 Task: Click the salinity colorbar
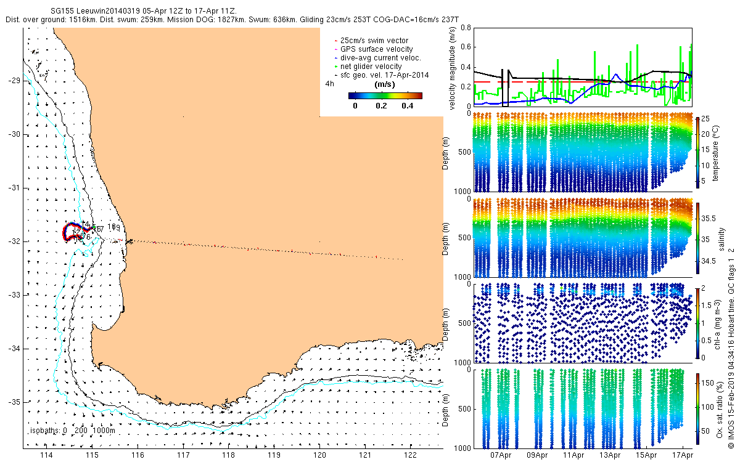698,238
